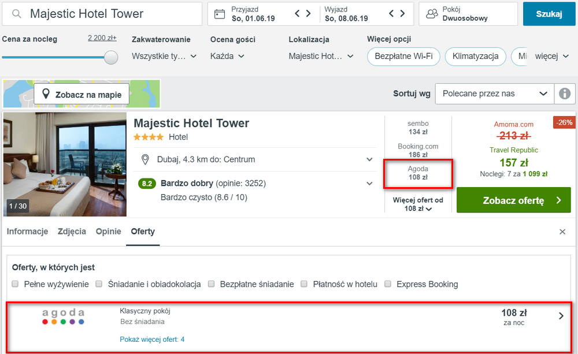Image resolution: width=578 pixels, height=354 pixels.
Task: Click the blue Szukaj button
Action: click(549, 14)
